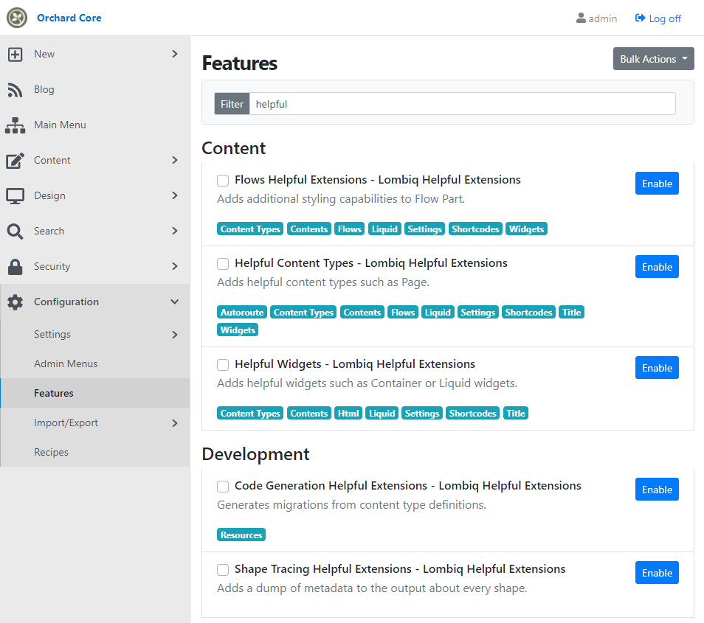Click Liquid tag under Flows Helpful Extensions

[x=384, y=229]
